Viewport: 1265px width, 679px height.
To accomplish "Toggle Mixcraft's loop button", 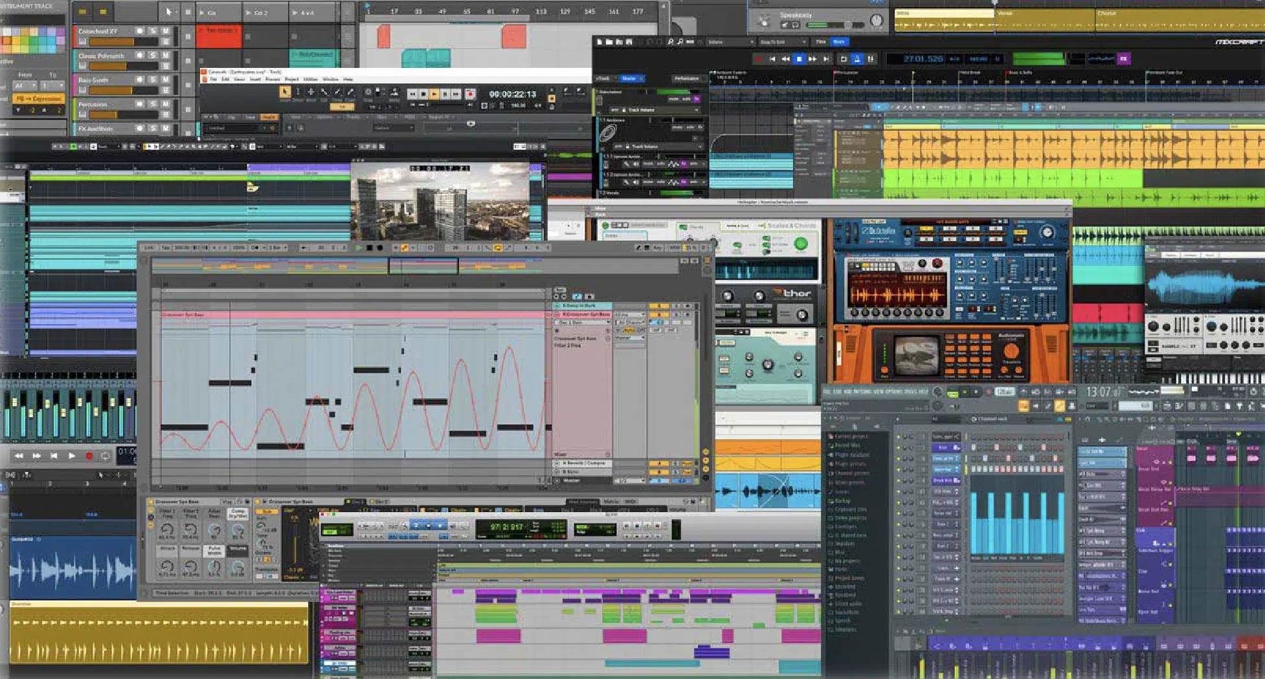I will [x=844, y=59].
